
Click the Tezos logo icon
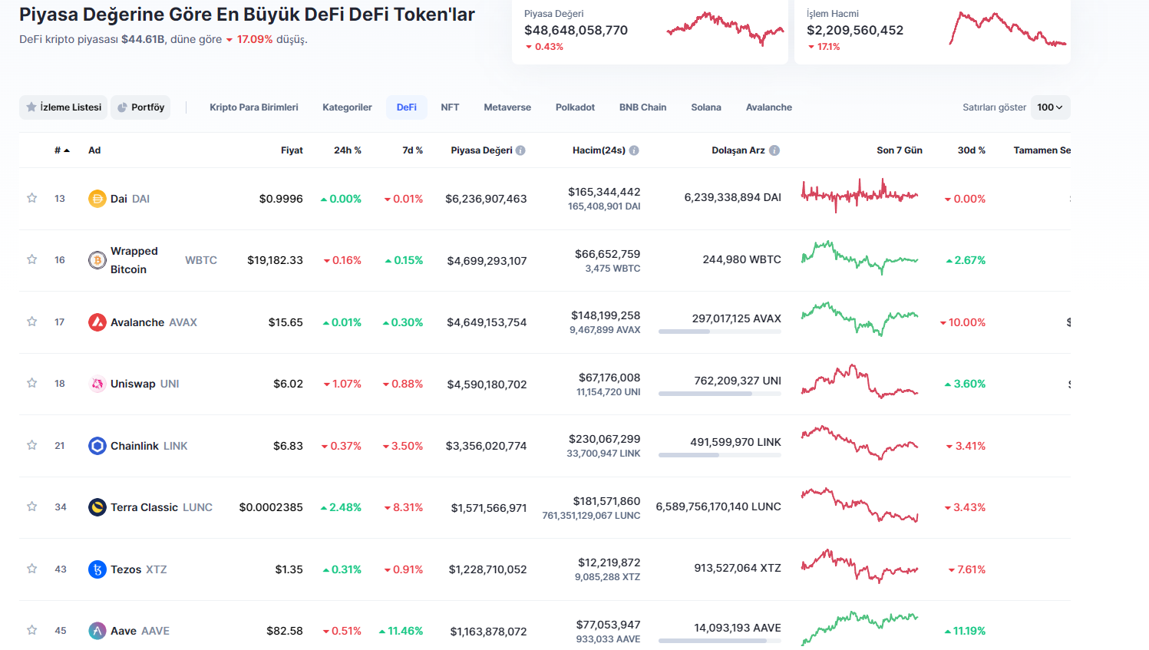click(x=97, y=569)
